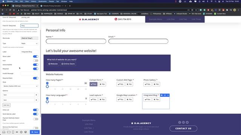Duplicate the Integrated Blog widget

(165, 95)
